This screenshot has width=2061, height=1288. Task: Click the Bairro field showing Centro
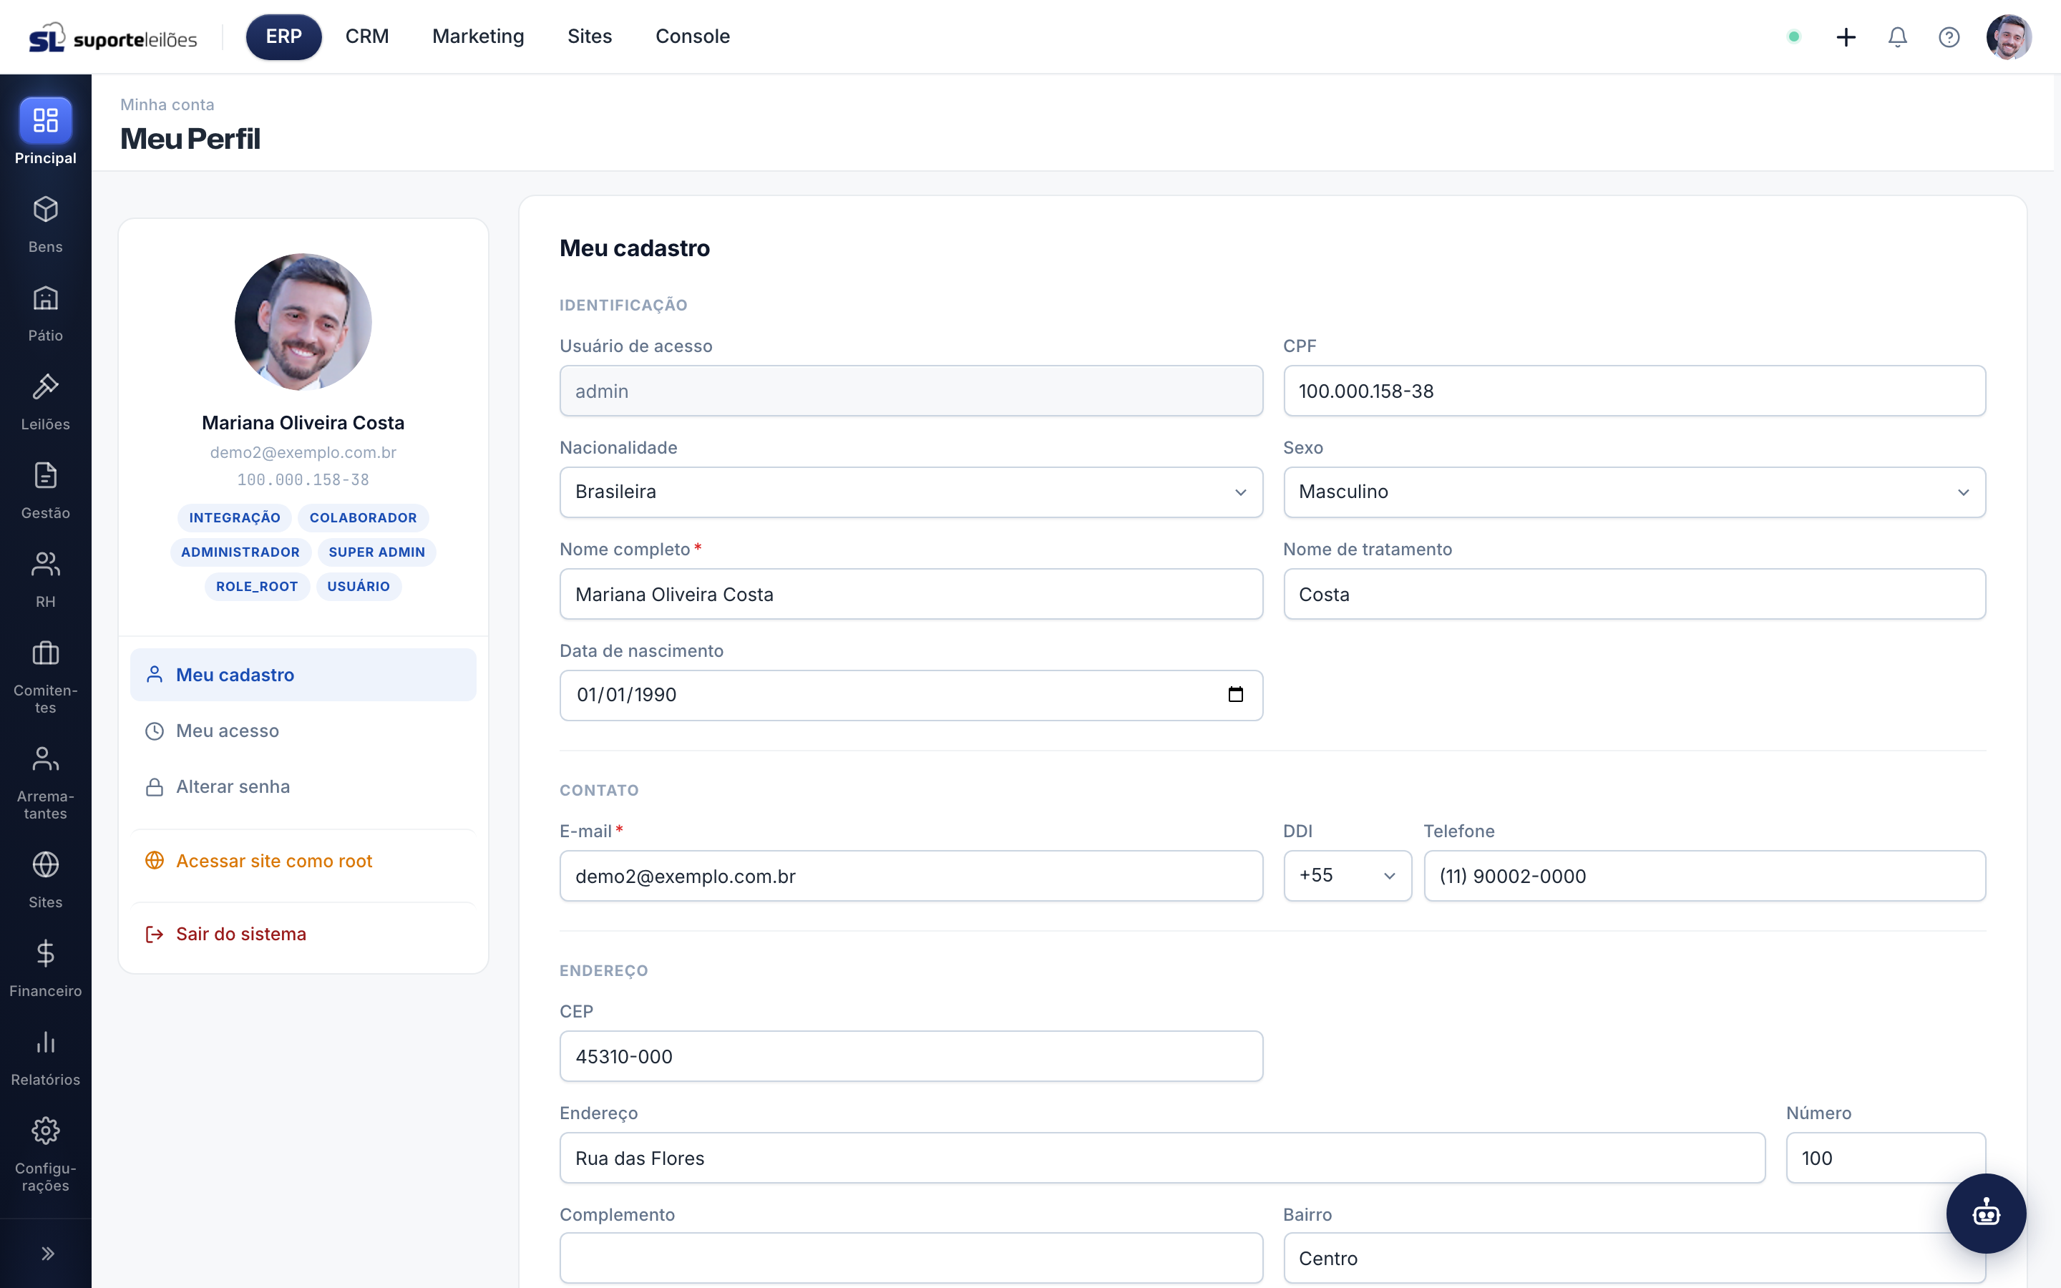pos(1634,1258)
